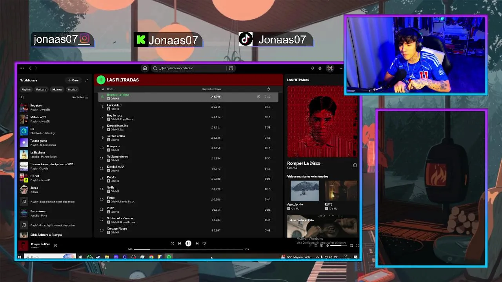
Task: Go forward with the right arrow
Action: tap(36, 68)
